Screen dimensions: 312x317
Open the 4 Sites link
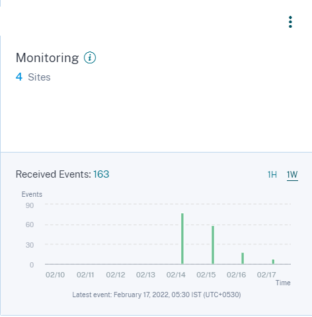33,77
